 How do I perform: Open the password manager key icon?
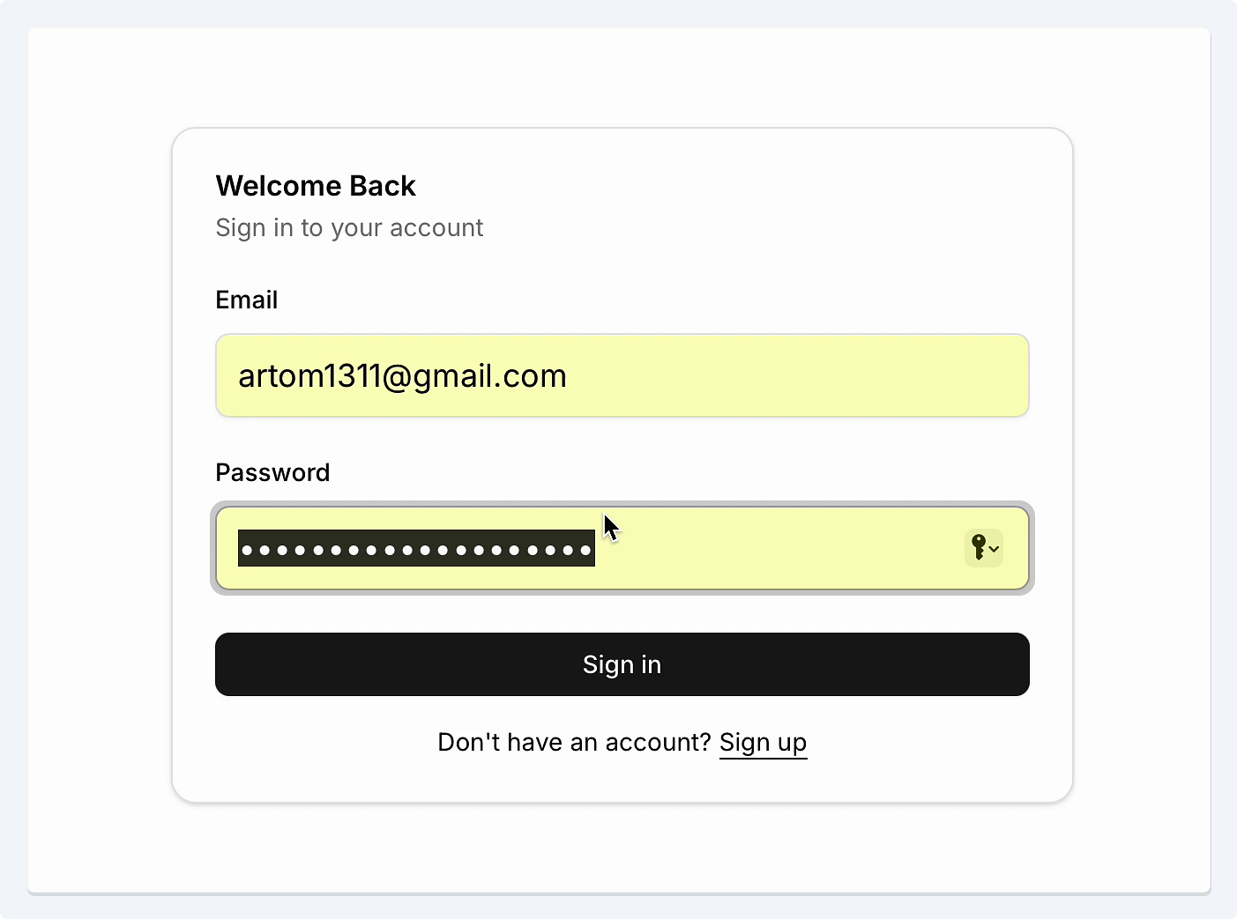[x=979, y=547]
